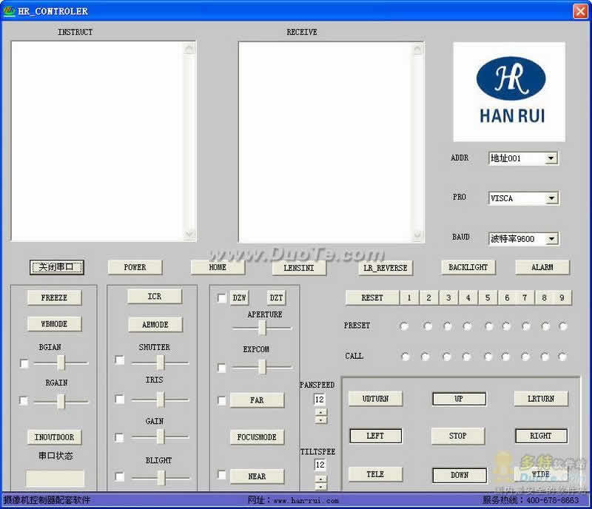
Task: Select first PRESET radio button
Action: 404,326
